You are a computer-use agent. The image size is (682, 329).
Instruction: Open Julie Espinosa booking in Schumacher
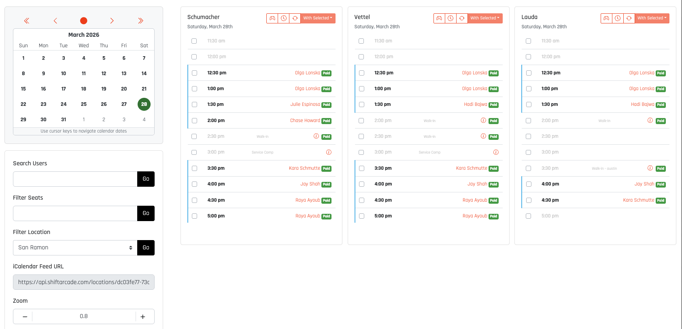coord(305,104)
